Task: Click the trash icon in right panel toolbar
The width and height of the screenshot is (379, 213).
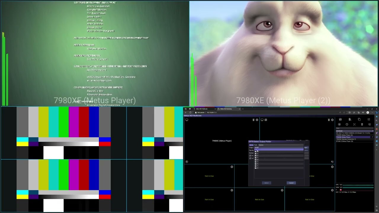Action: [362, 124]
